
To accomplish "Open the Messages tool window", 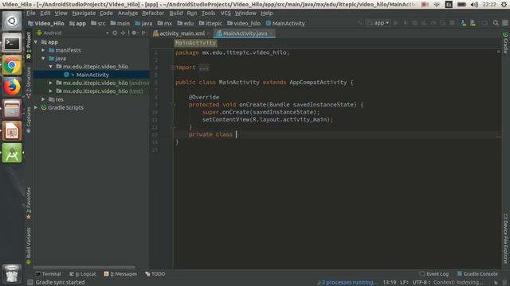I will point(120,274).
